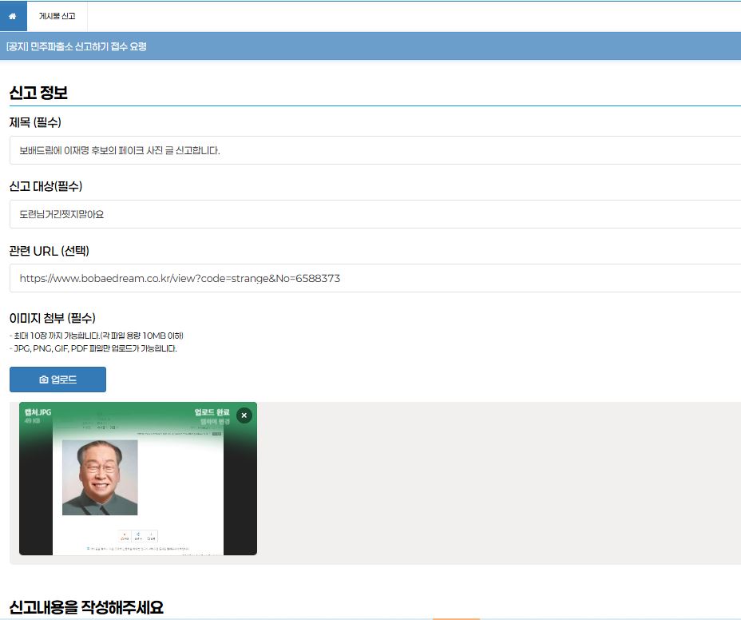Open the 민주파출소 신고하기 접수 요령 notice
This screenshot has height=620, width=741.
point(77,46)
